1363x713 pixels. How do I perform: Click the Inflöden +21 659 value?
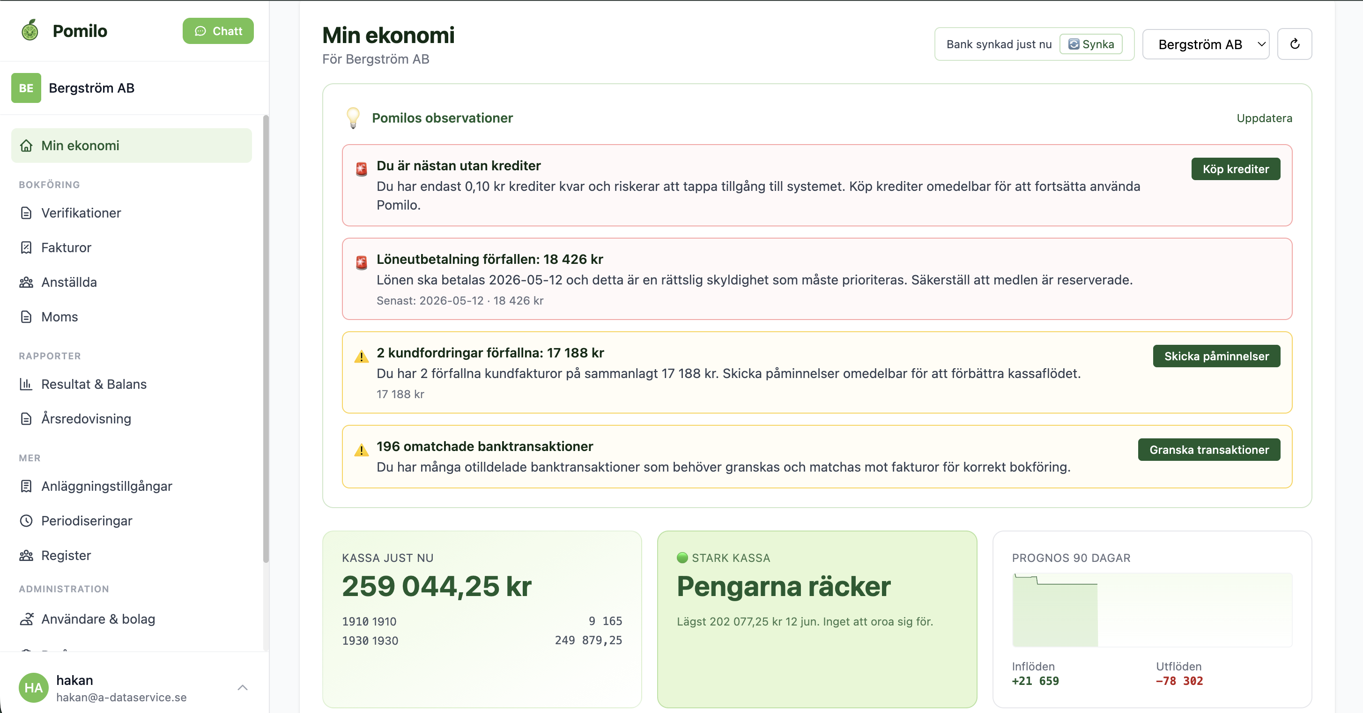pyautogui.click(x=1036, y=681)
